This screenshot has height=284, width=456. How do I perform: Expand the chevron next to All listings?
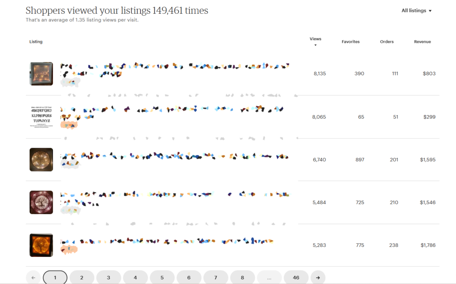coord(431,10)
